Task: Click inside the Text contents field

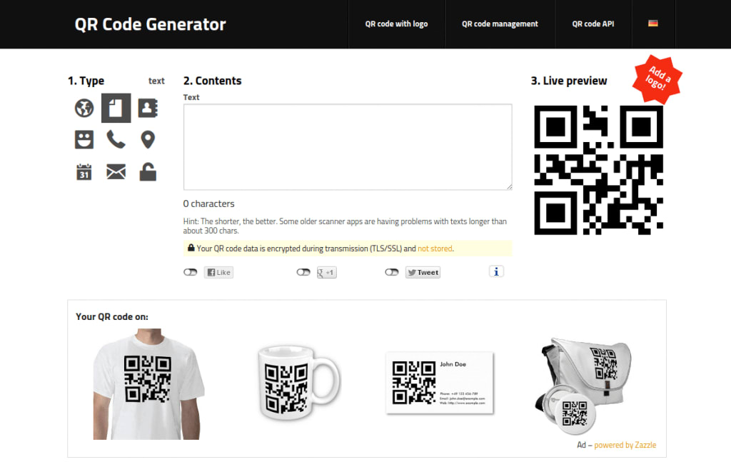Action: (348, 147)
